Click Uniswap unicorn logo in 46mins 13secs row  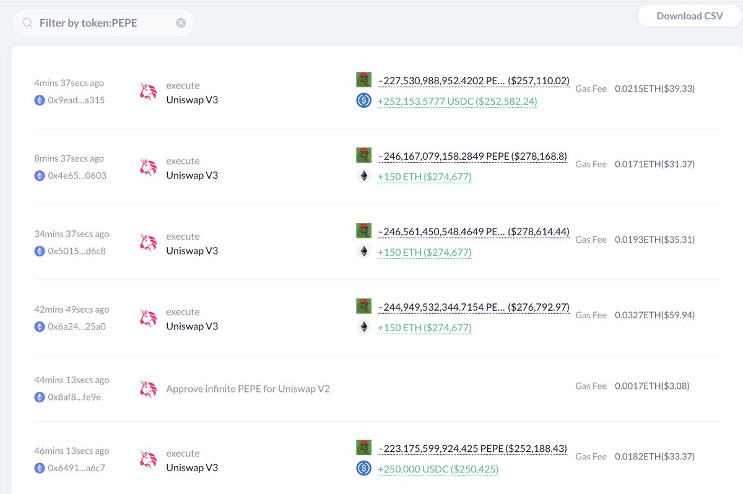148,460
